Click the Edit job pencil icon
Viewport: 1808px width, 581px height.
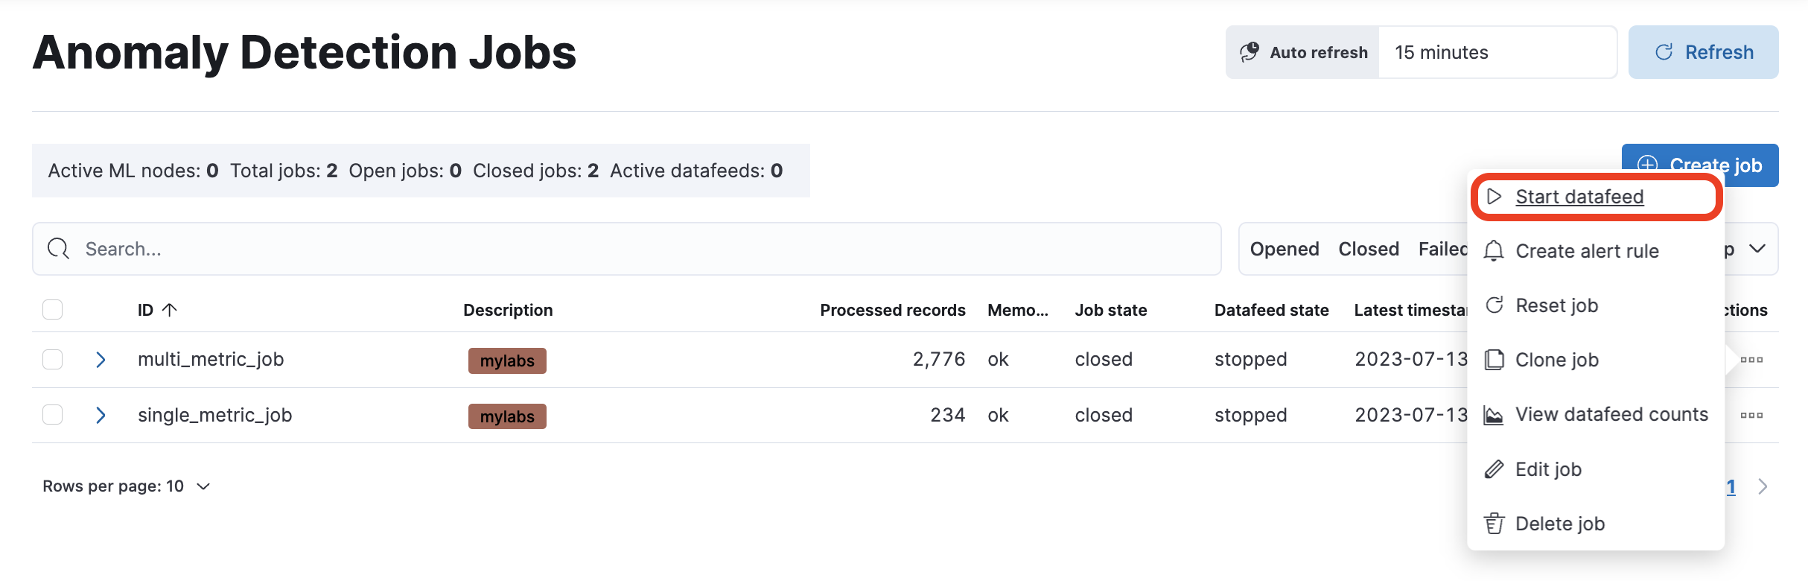point(1494,469)
